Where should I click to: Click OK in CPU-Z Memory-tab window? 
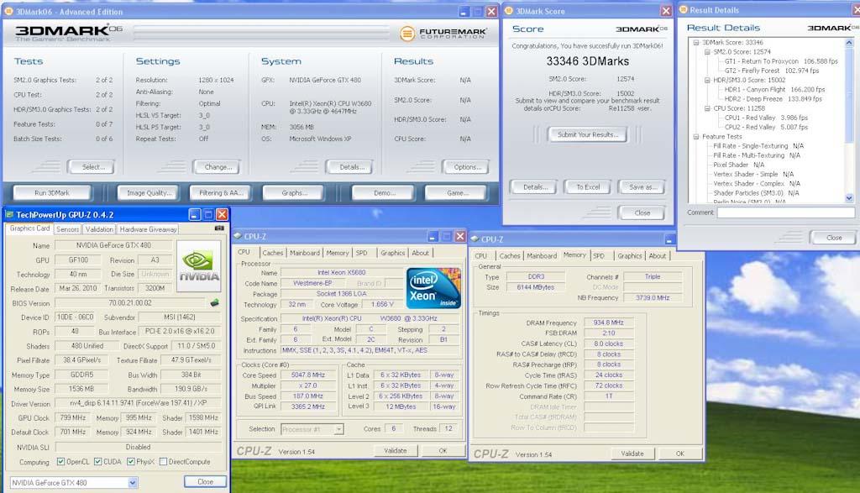(x=680, y=454)
